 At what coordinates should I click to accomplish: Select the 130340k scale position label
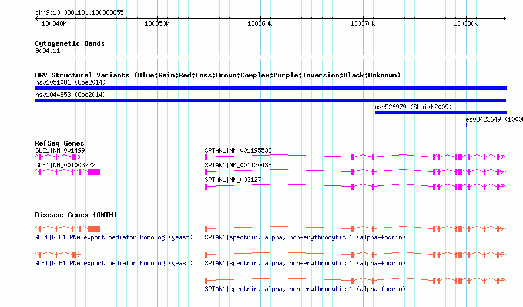[x=54, y=23]
